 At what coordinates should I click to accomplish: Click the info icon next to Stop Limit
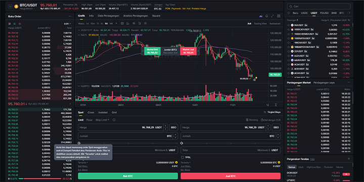point(114,120)
